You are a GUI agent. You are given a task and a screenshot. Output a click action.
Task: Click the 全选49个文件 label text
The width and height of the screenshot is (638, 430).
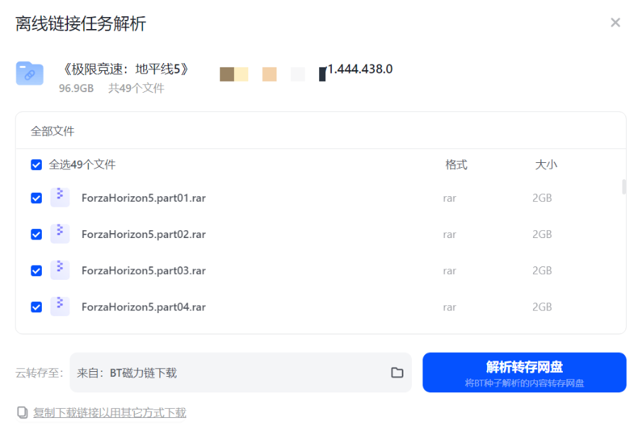coord(82,164)
